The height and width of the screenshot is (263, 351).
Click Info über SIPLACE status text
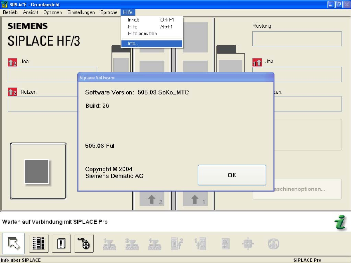point(21,260)
